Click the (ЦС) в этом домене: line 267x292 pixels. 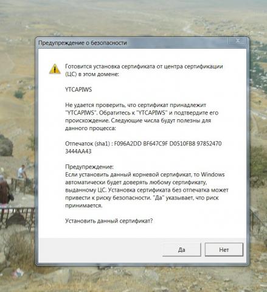tap(92, 74)
